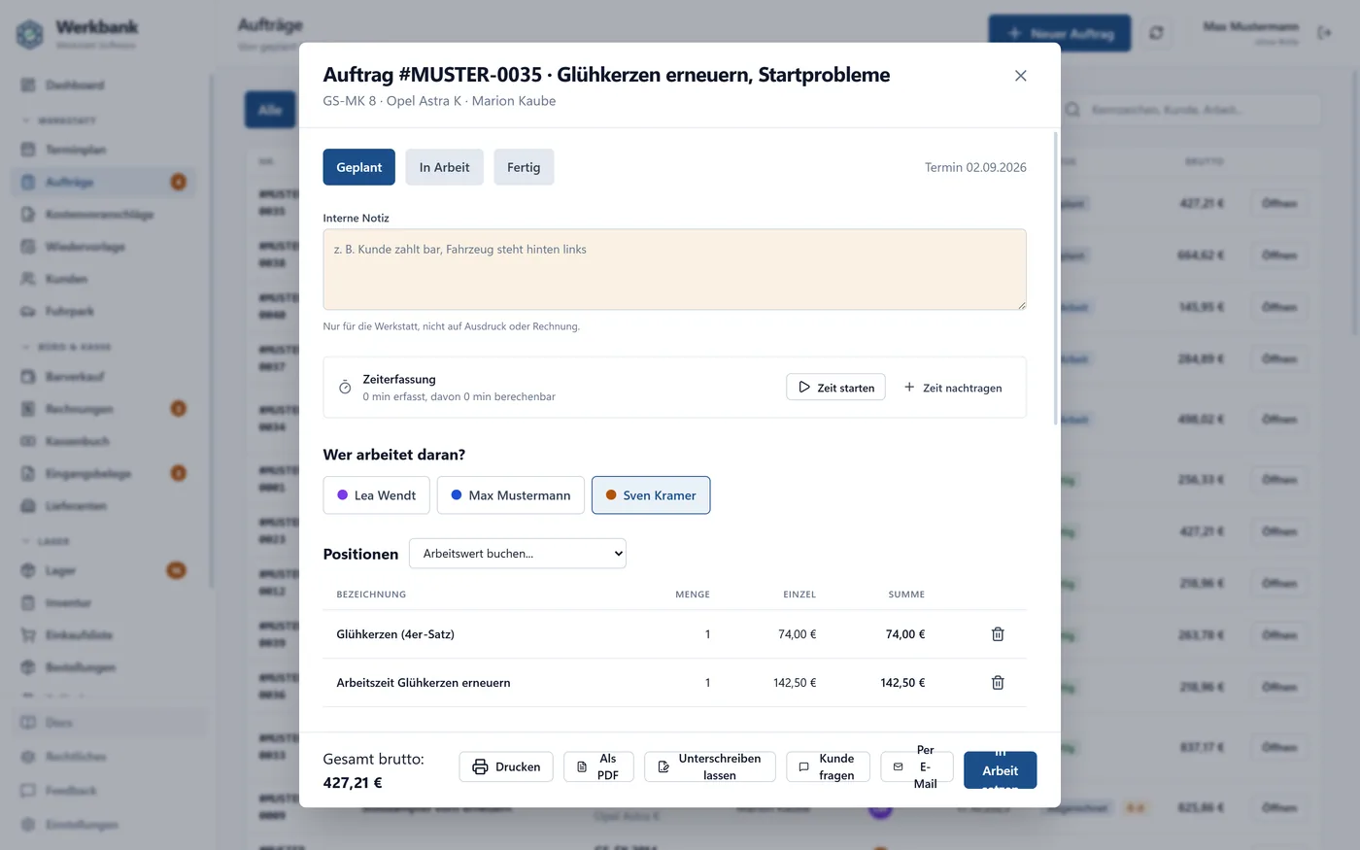Toggle Max Mustermann as assigned worker

pos(511,495)
